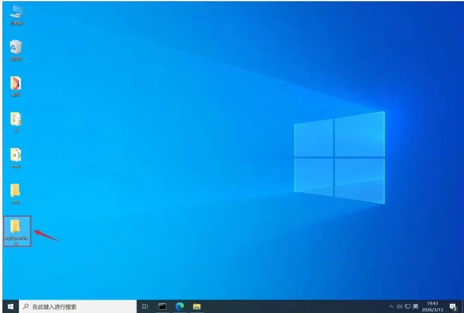
Task: Select the 软件 folder on desktop
Action: coord(16,86)
